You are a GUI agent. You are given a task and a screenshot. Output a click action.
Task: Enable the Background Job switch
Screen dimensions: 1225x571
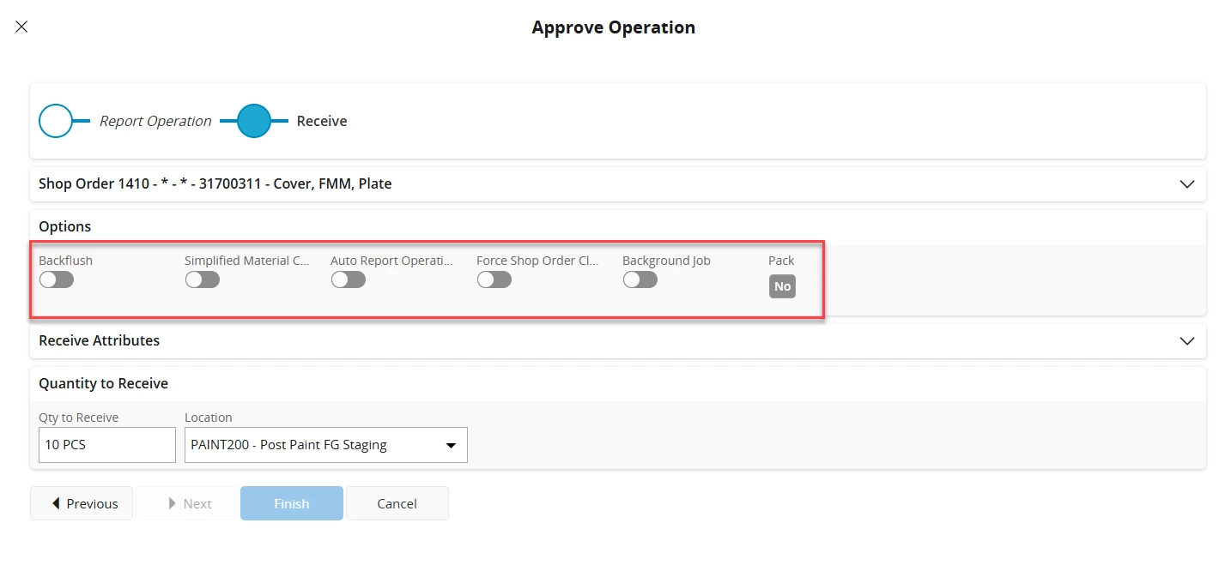(640, 279)
